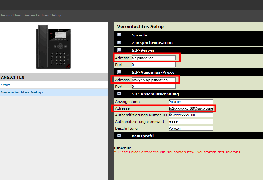This screenshot has width=263, height=180.
Task: Click the Hinweis label
Action: 122,148
